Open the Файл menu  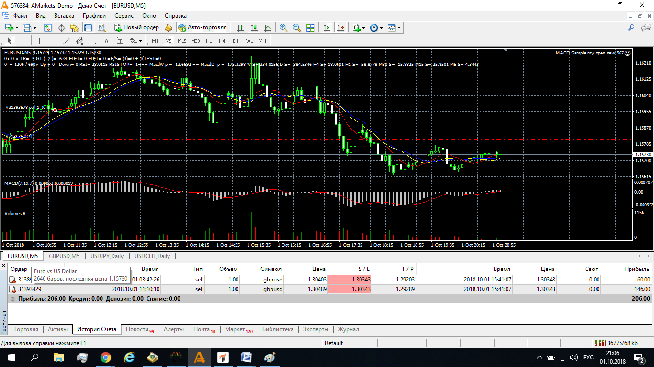point(20,16)
